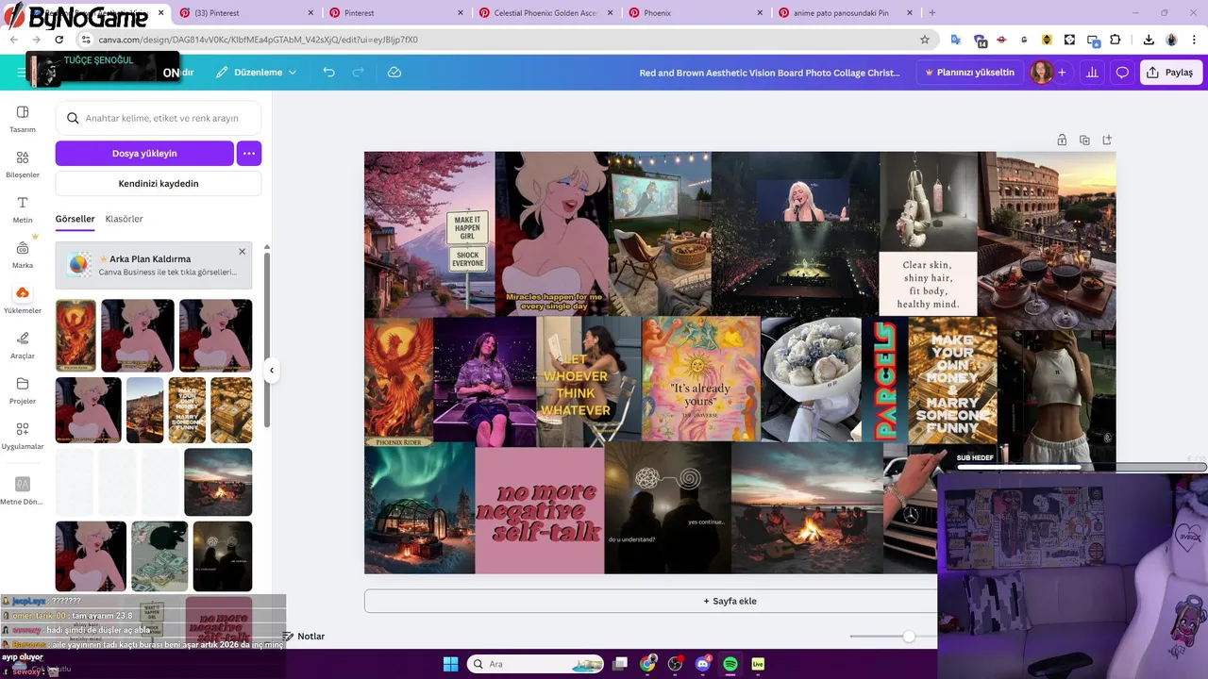Reload the page in the browser
1208x679 pixels.
point(59,40)
